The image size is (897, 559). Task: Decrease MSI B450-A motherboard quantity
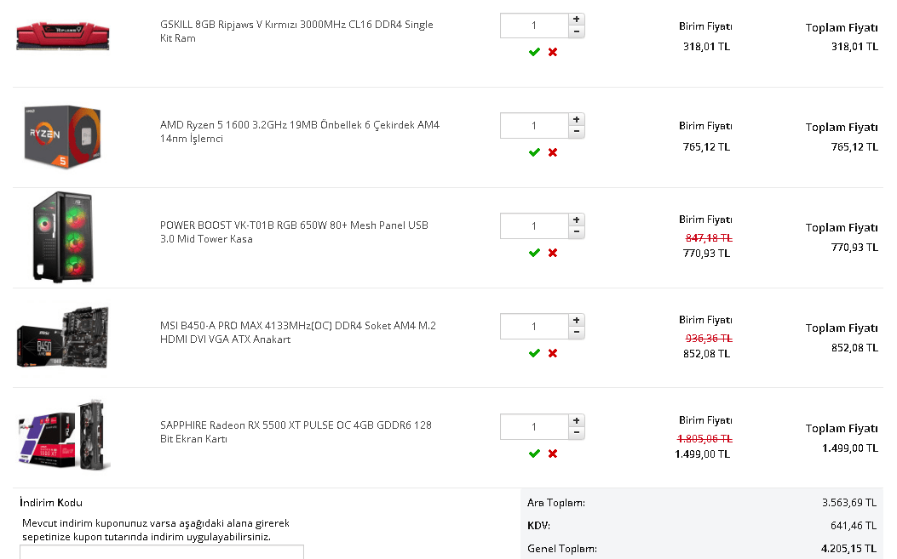pyautogui.click(x=577, y=333)
